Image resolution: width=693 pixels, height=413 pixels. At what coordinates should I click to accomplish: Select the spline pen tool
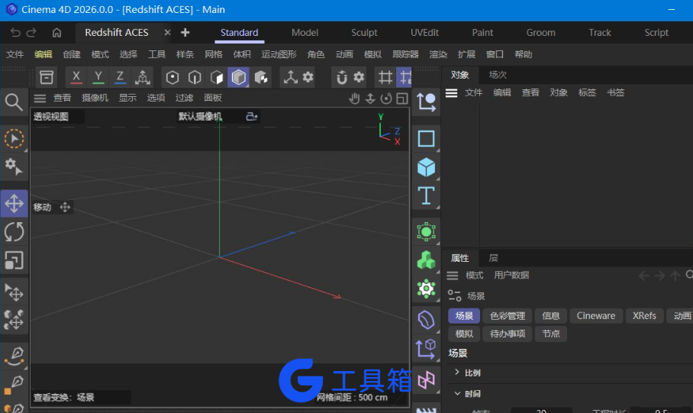[15, 357]
